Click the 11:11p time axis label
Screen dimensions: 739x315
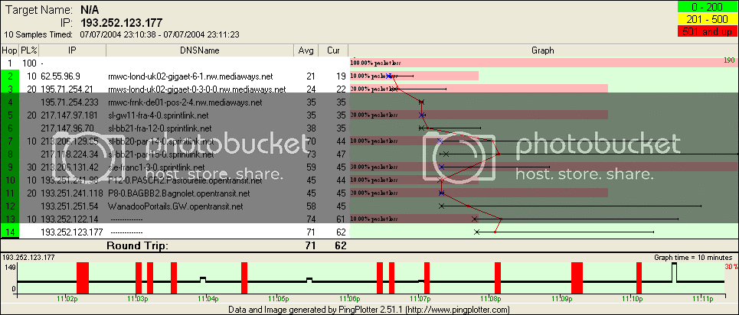[703, 298]
